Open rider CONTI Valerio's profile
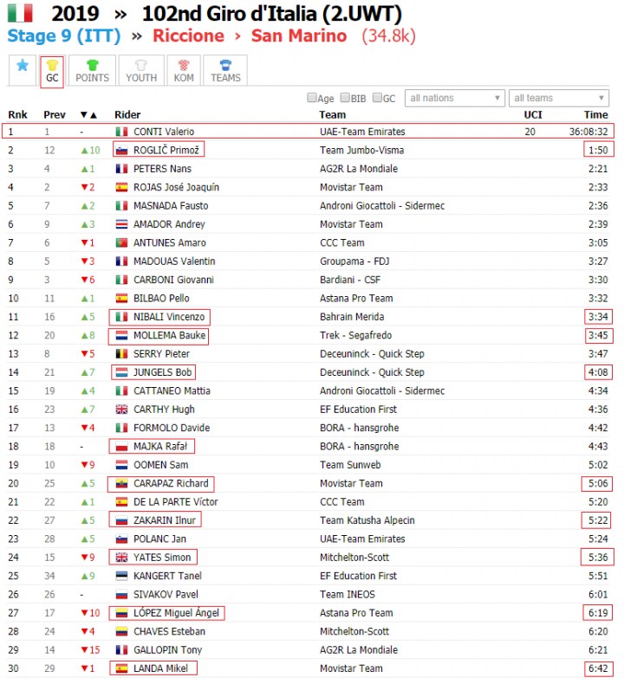This screenshot has height=684, width=624. [x=164, y=132]
